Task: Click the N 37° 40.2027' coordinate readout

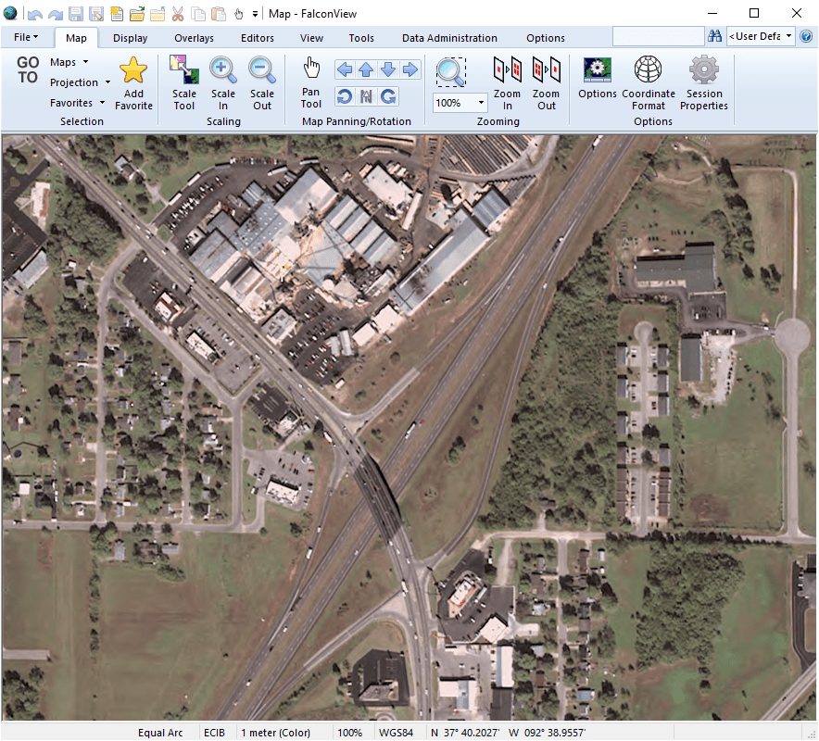Action: pyautogui.click(x=465, y=733)
